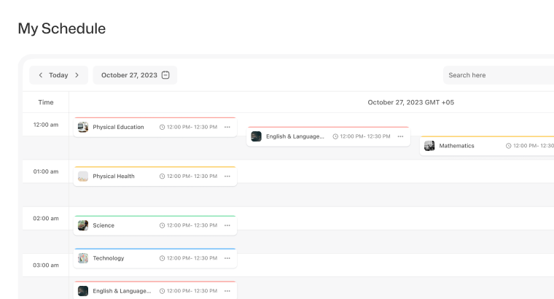
Task: Click the calendar icon beside October 27, 2023
Action: click(x=165, y=75)
